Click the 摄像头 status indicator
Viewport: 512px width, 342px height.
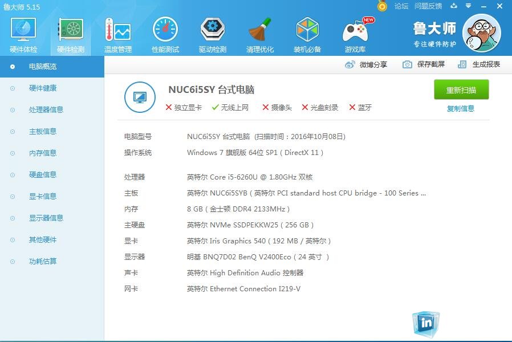pyautogui.click(x=277, y=107)
